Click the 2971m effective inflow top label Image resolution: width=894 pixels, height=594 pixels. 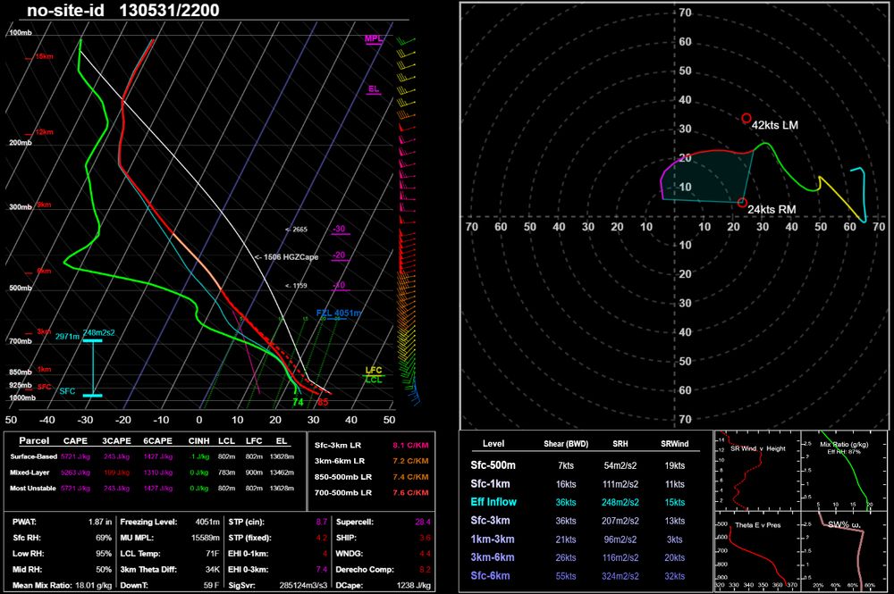point(67,337)
